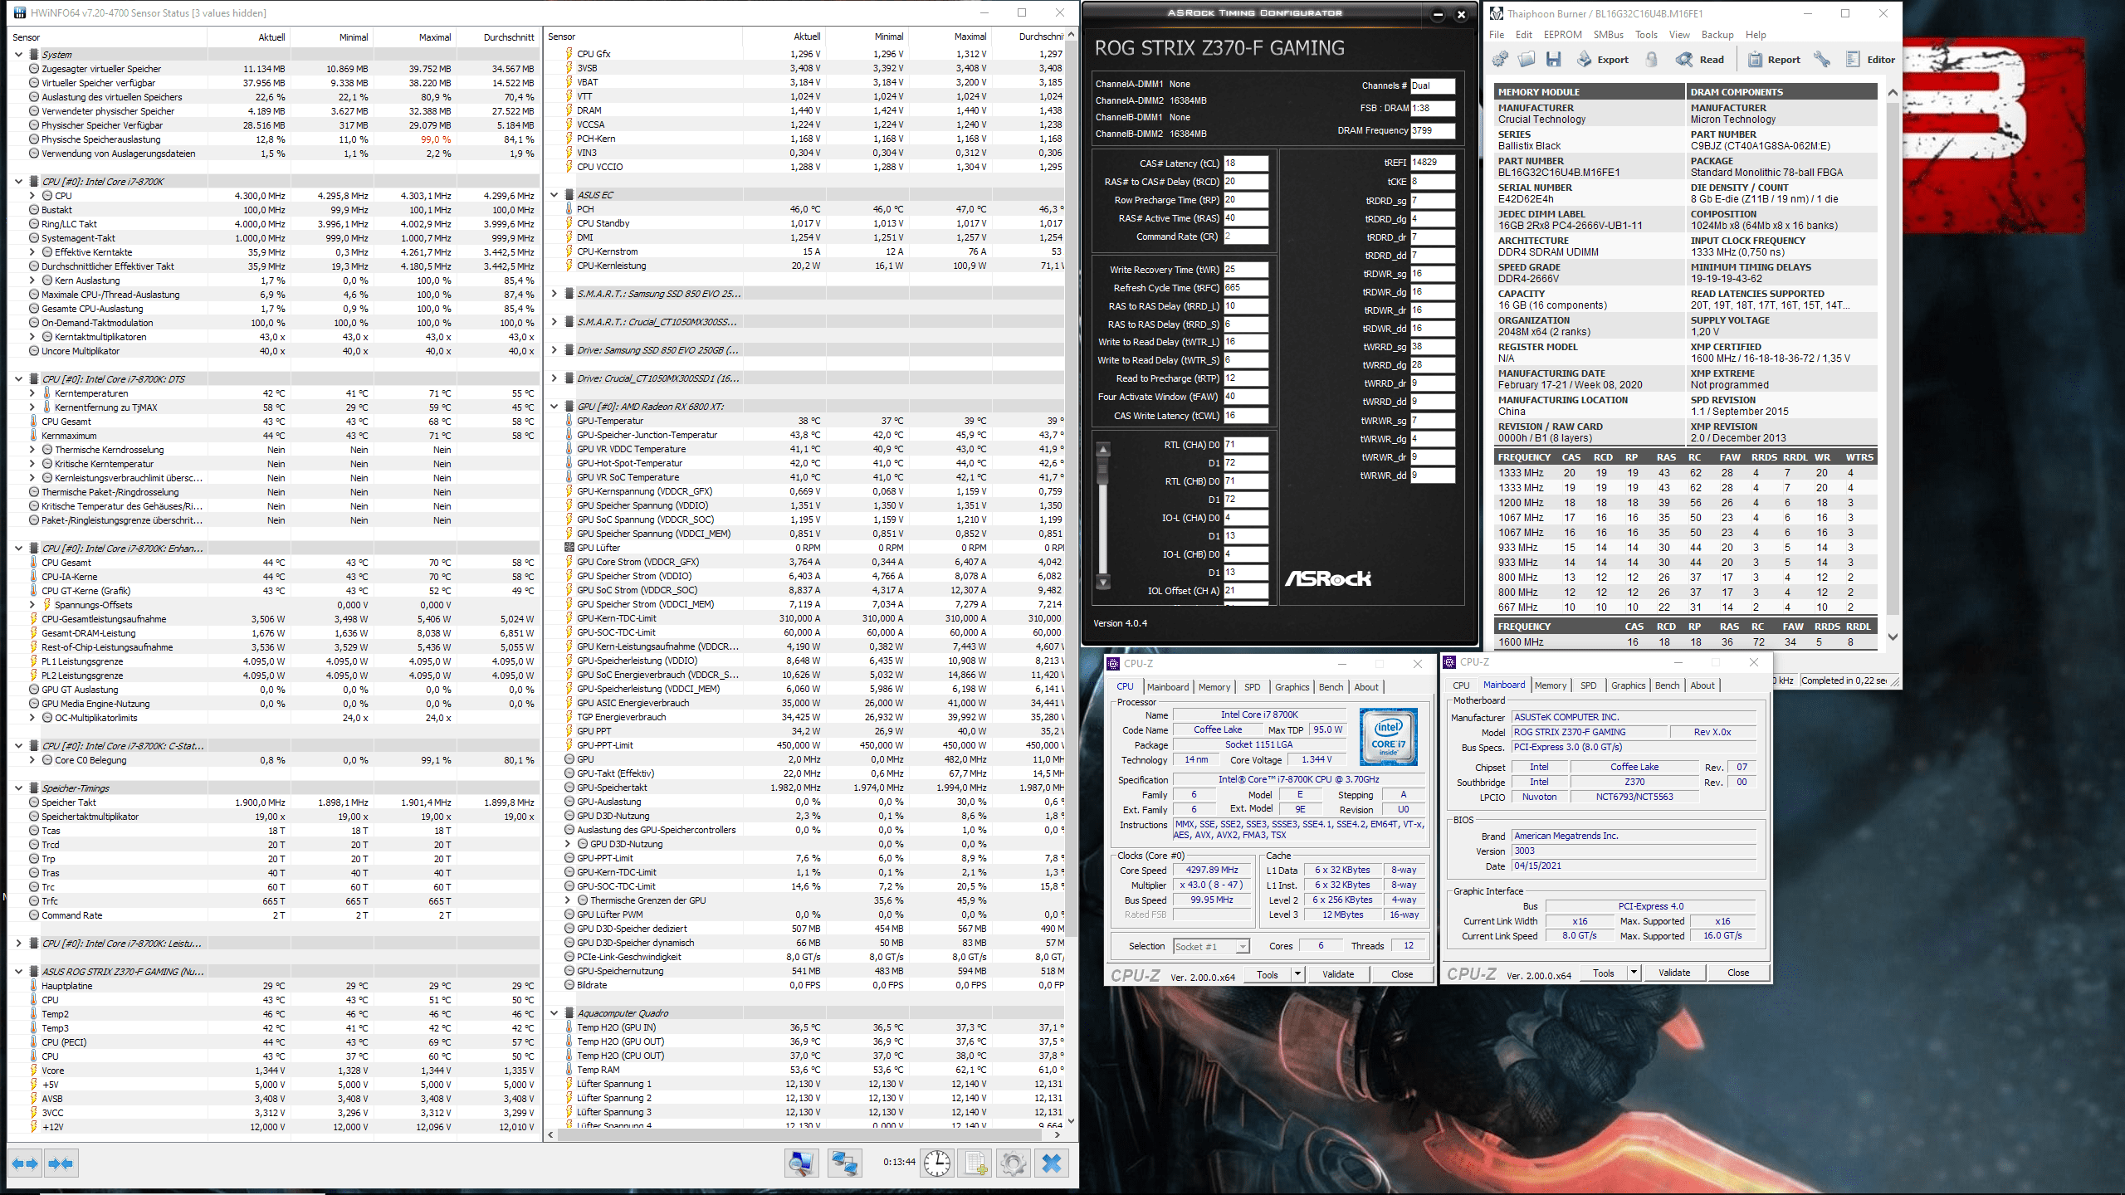Start HWiNFO logging with document-plus icon

pos(975,1163)
